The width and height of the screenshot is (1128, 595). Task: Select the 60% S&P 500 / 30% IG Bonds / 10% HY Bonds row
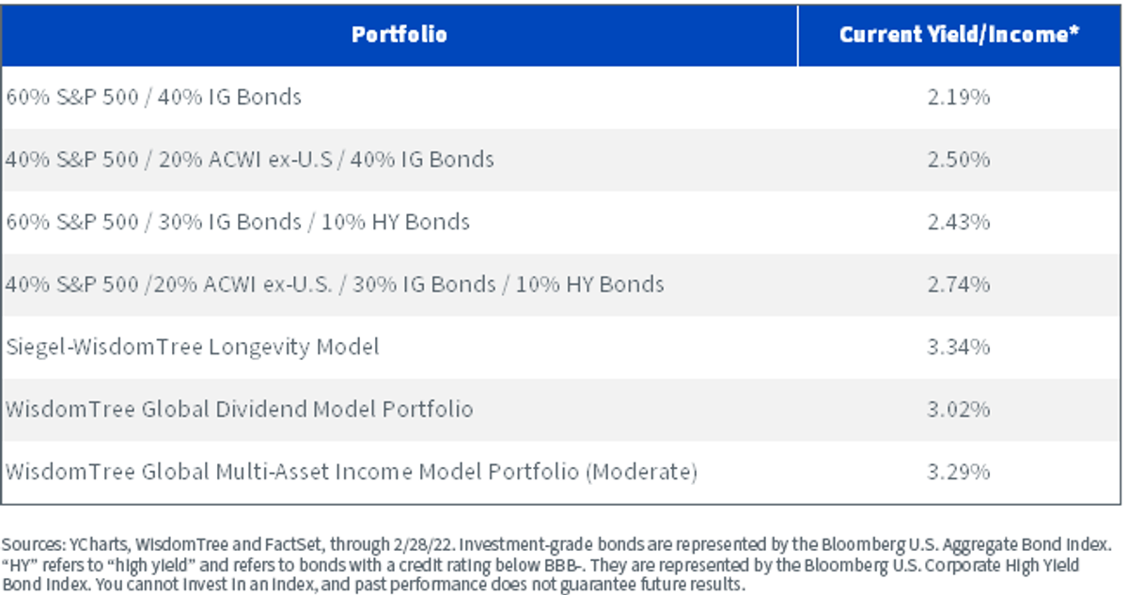click(x=561, y=222)
